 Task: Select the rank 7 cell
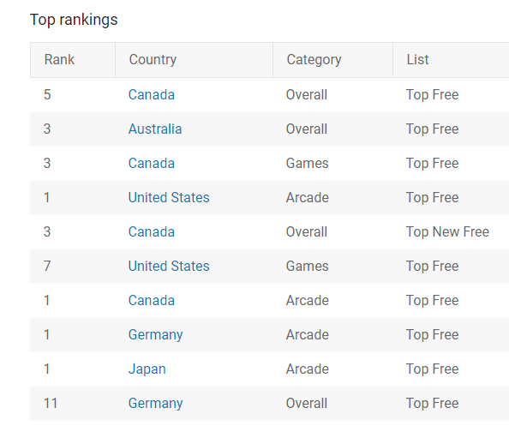pos(47,266)
